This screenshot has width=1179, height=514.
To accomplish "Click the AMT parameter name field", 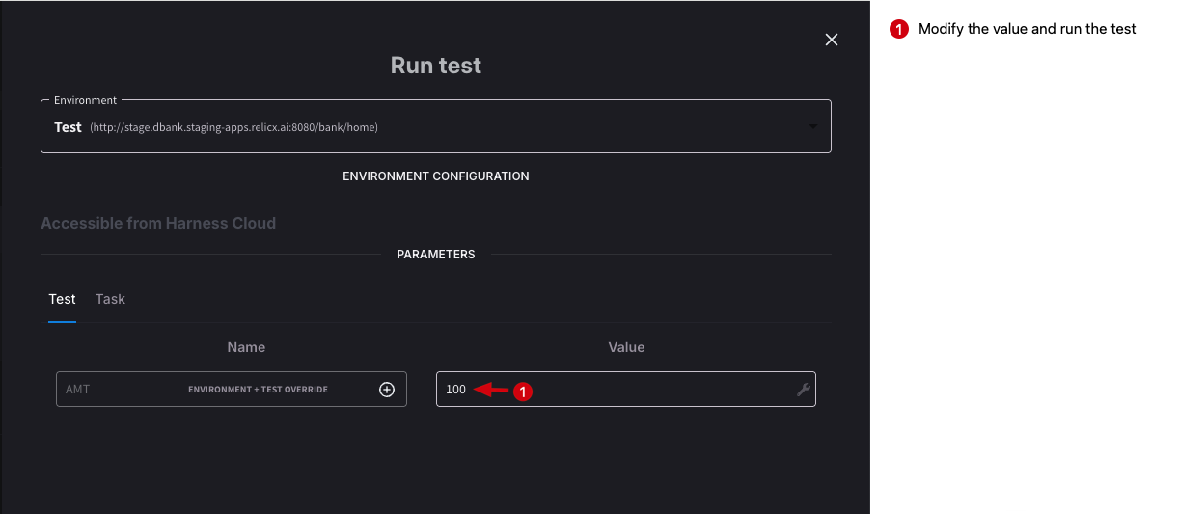I will pos(116,390).
